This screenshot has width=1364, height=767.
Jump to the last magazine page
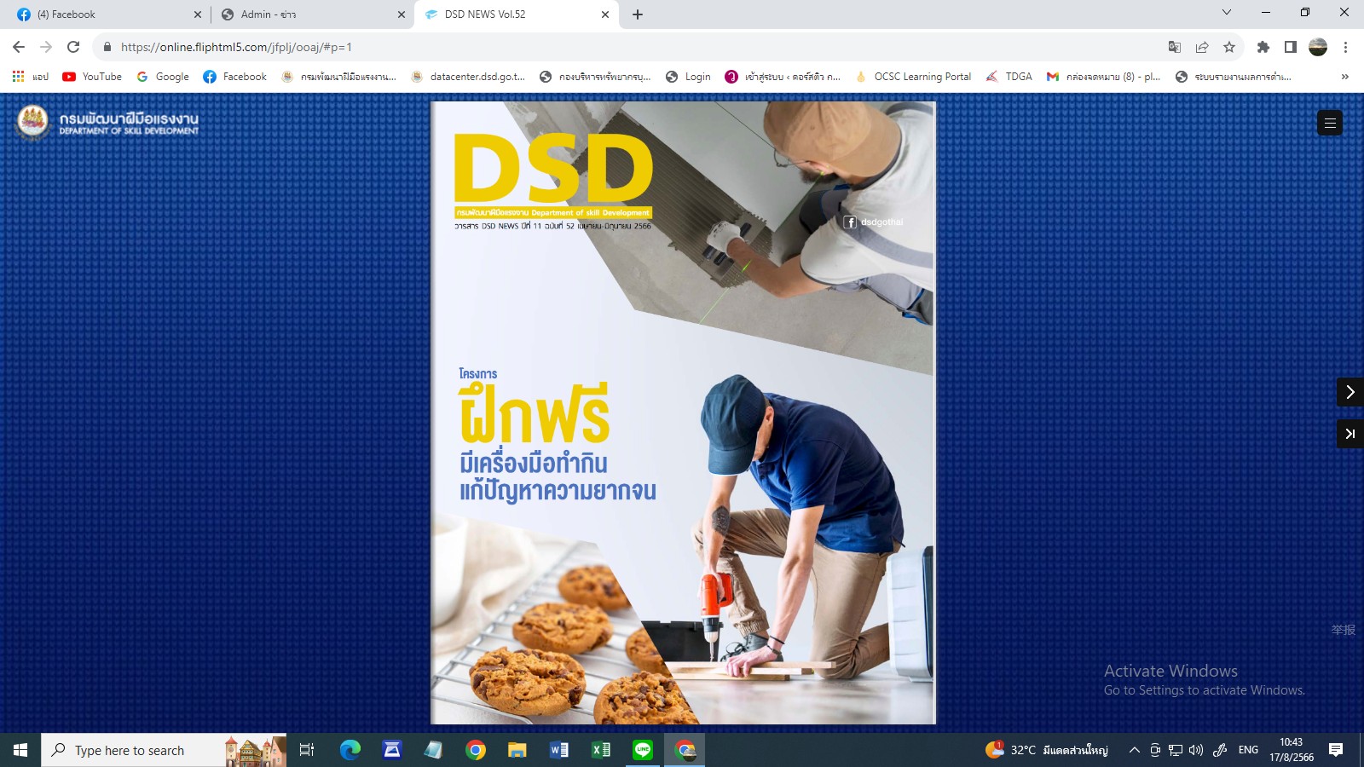pyautogui.click(x=1350, y=434)
